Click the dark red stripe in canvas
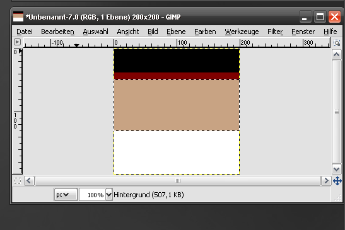This screenshot has width=345, height=230. point(177,76)
